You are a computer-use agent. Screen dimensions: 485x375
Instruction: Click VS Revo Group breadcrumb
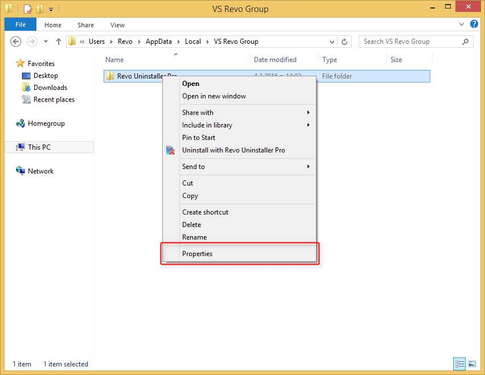[x=236, y=42]
